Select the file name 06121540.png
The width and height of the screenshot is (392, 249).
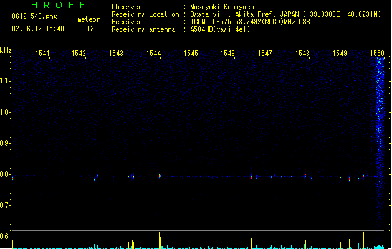(34, 16)
